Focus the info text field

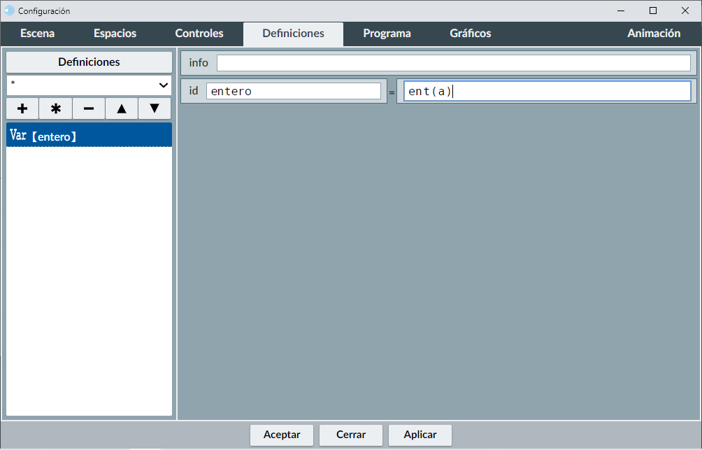point(453,63)
